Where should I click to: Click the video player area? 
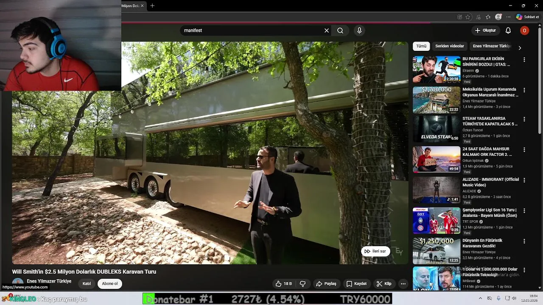point(210,152)
